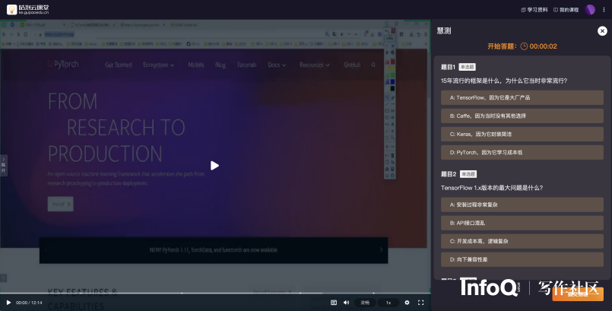Screen dimensions: 612x311
Task: Click the 咕泡云课堂 logo
Action: 27,9
